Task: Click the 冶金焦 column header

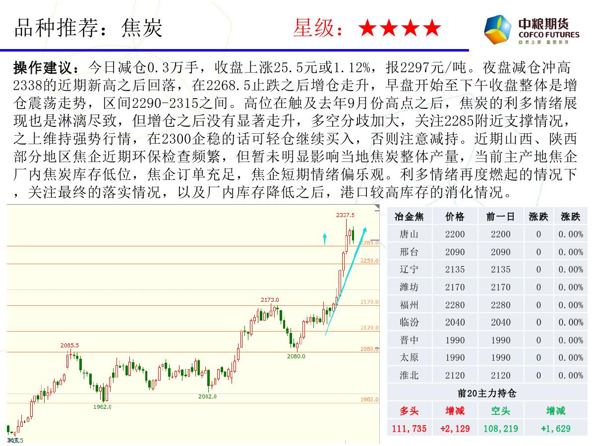Action: (x=409, y=217)
